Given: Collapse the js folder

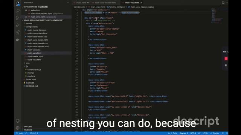Looking at the screenshot, I should (27, 66).
